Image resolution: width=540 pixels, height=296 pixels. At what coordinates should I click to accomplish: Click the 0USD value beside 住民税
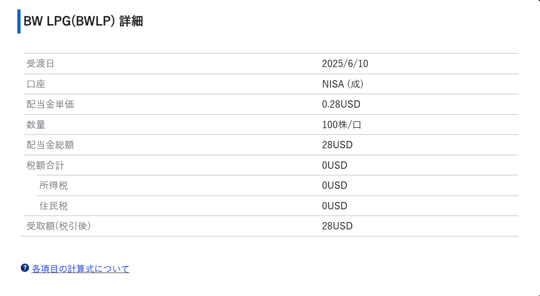(335, 206)
